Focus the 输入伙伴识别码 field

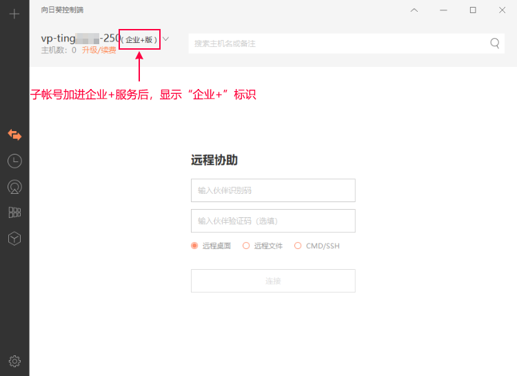click(273, 190)
